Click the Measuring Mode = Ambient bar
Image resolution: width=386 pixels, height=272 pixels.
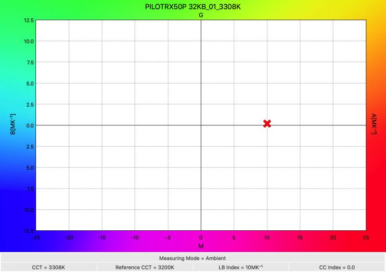(193, 258)
